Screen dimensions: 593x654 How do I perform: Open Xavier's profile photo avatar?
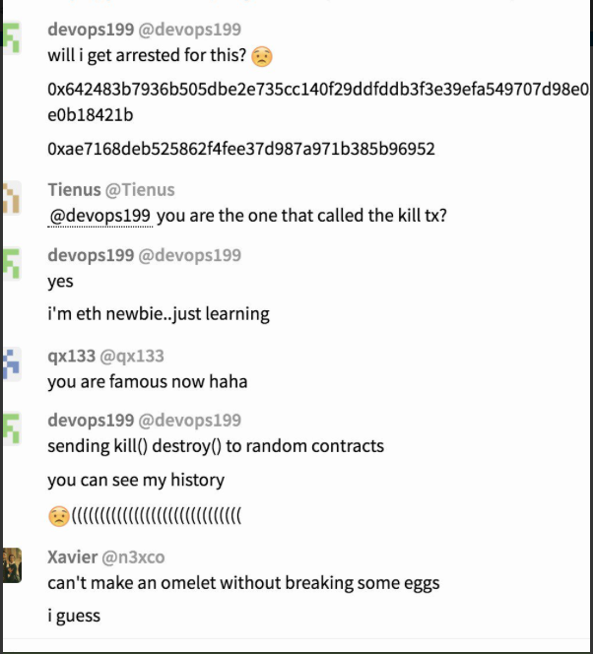click(x=11, y=564)
